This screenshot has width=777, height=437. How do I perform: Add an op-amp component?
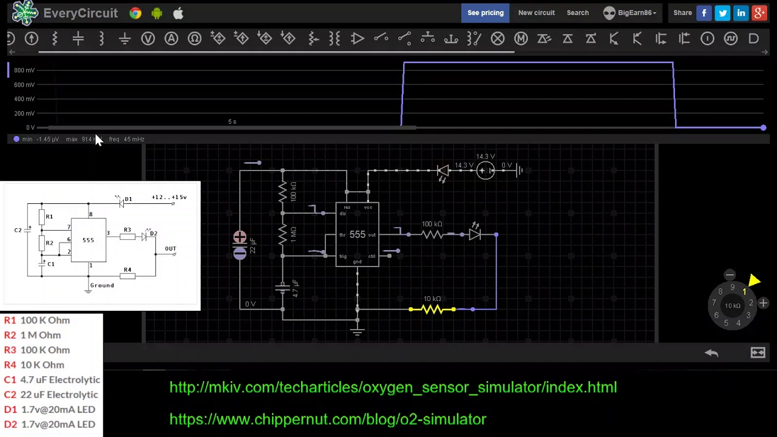pyautogui.click(x=358, y=39)
